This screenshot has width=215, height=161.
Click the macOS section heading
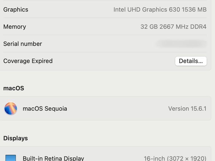pyautogui.click(x=14, y=88)
